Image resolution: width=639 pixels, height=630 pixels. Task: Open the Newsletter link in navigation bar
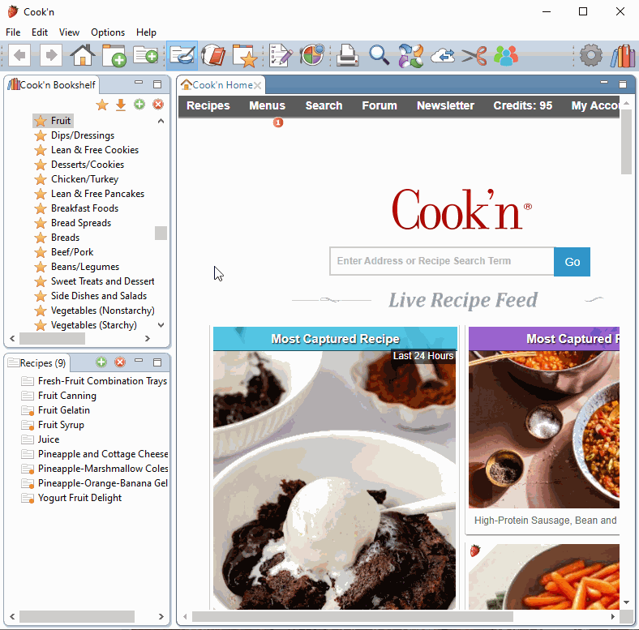click(x=445, y=105)
